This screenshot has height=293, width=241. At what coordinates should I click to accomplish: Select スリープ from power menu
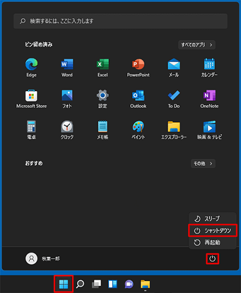(213, 219)
